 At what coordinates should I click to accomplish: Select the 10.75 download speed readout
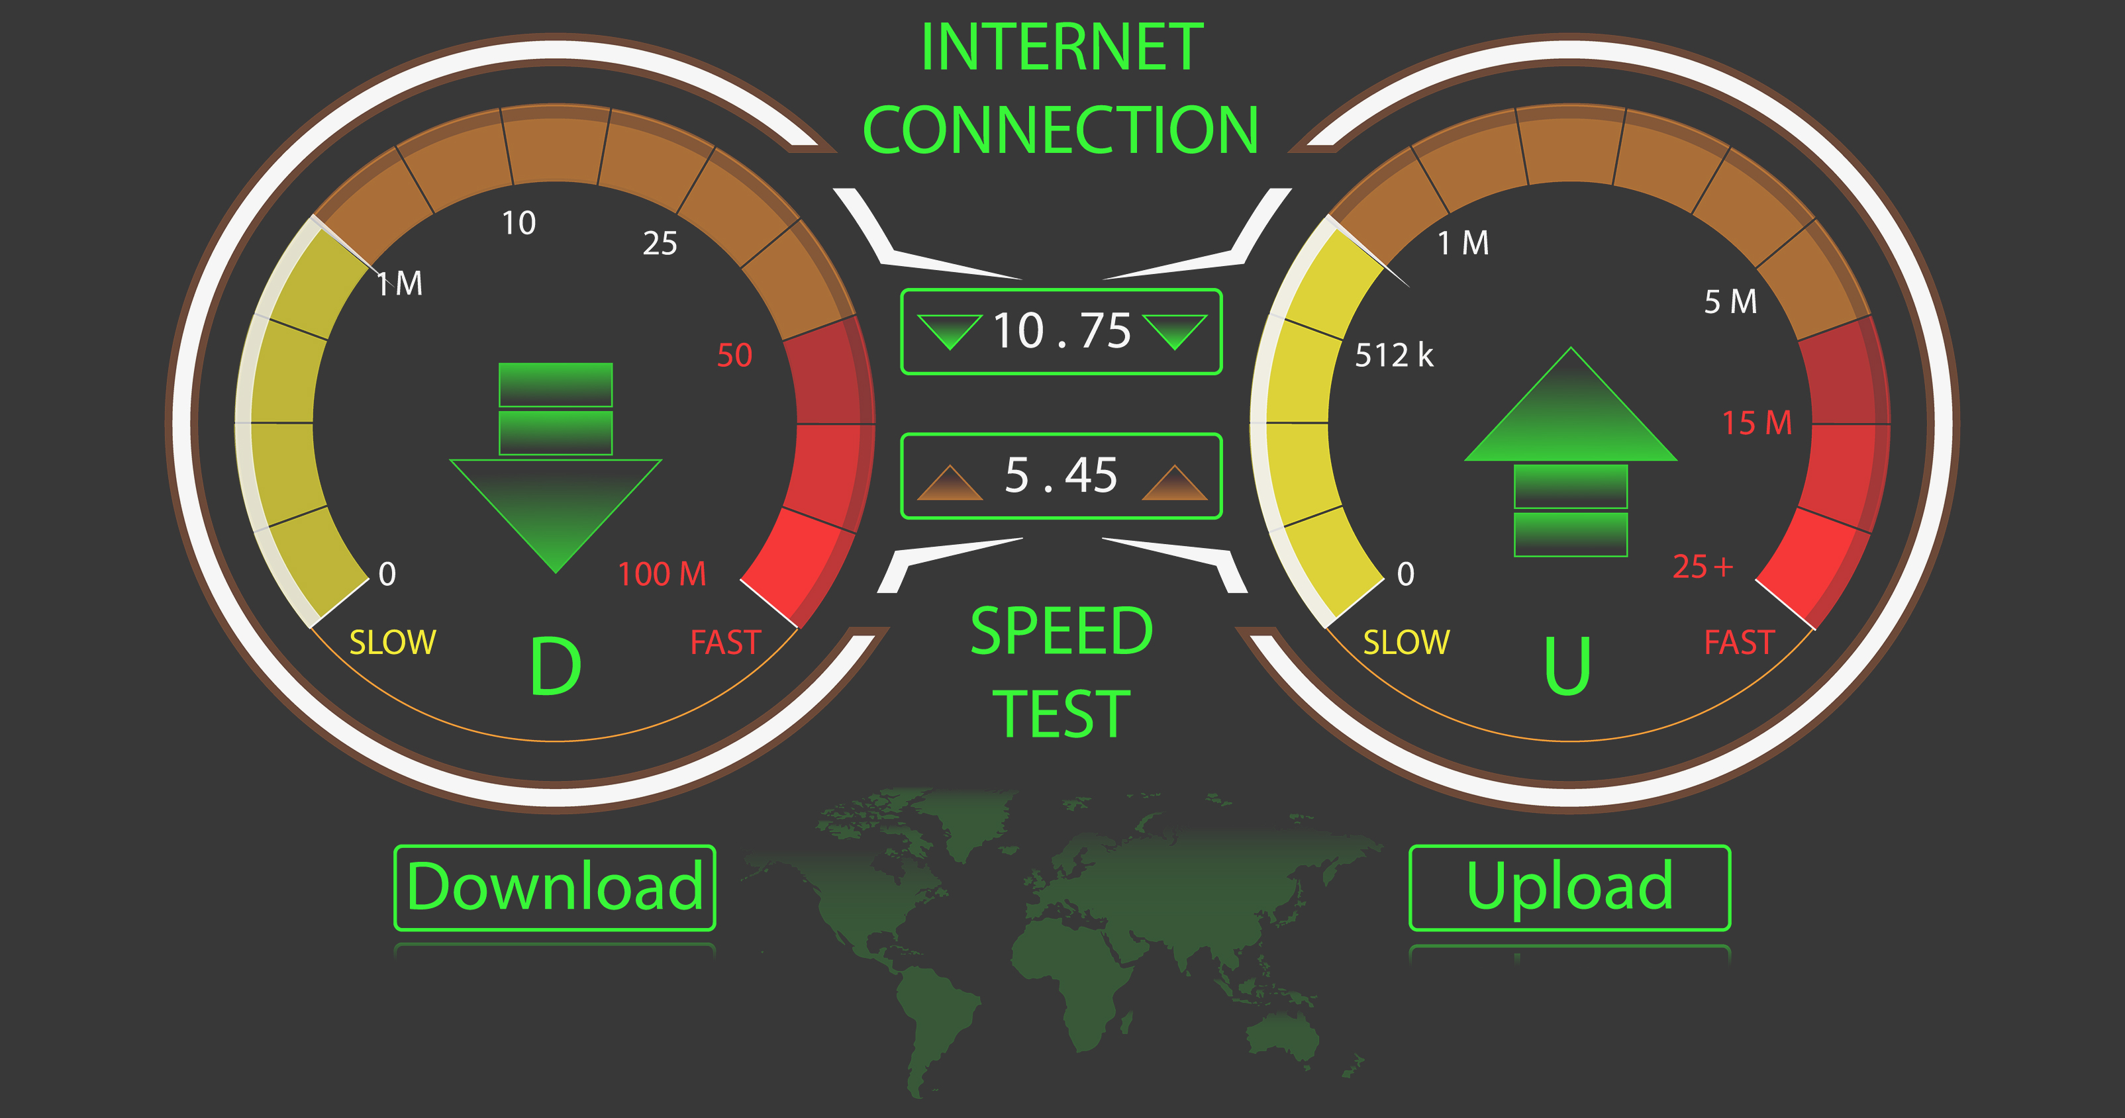(x=1062, y=332)
